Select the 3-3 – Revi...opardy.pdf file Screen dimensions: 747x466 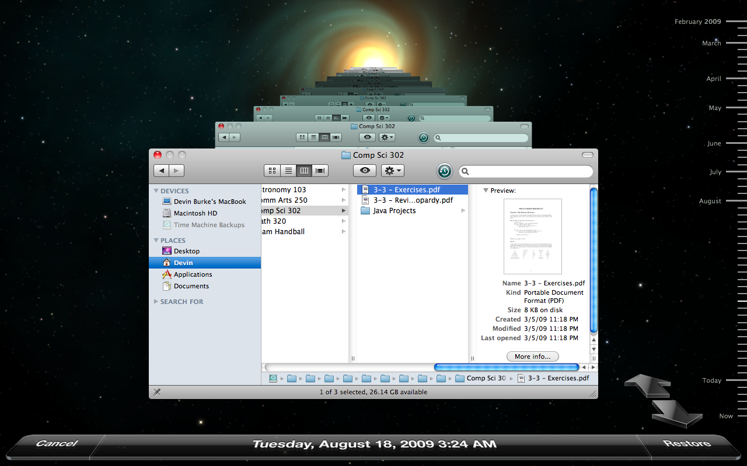413,200
